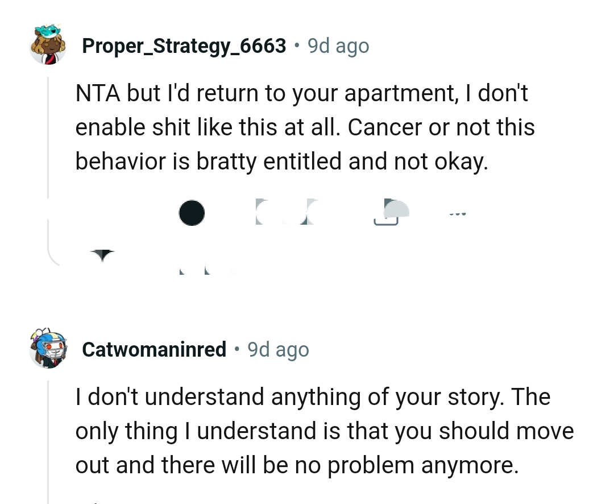The width and height of the screenshot is (614, 504).
Task: Click the dark circular vote icon on the first comment
Action: (192, 213)
